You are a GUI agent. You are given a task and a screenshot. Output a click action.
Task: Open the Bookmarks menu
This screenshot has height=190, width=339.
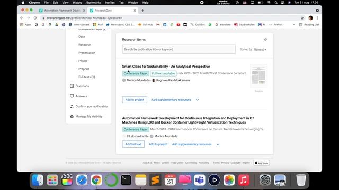(93, 3)
